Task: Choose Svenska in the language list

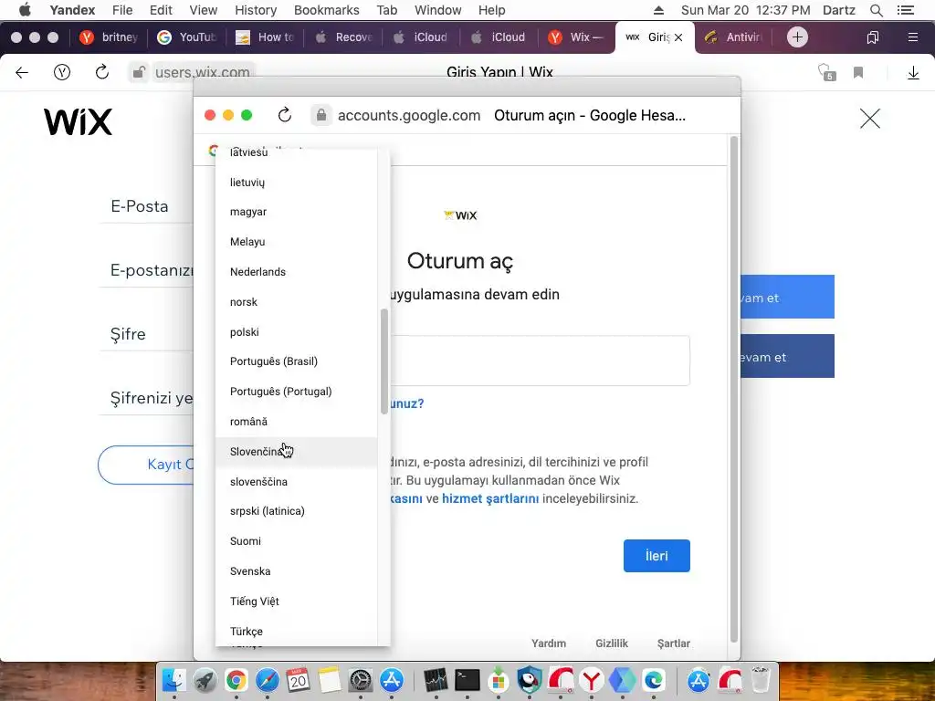Action: (297, 571)
